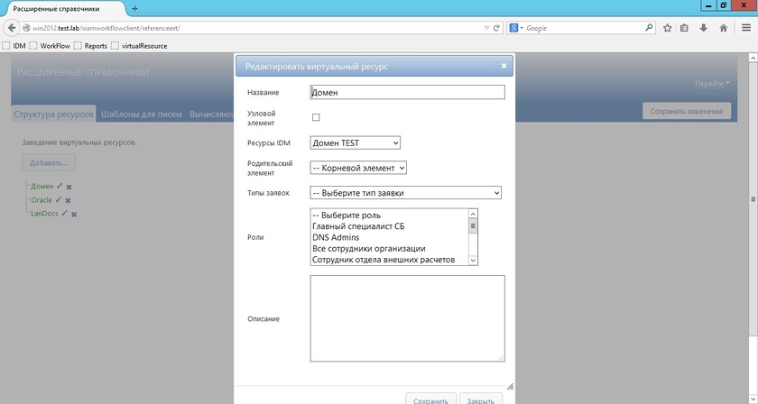Select DNS Admins in the roles list
The width and height of the screenshot is (758, 404).
(336, 237)
